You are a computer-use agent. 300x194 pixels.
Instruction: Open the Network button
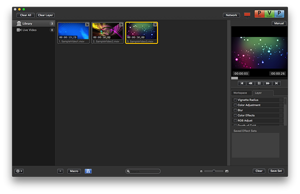pyautogui.click(x=231, y=15)
